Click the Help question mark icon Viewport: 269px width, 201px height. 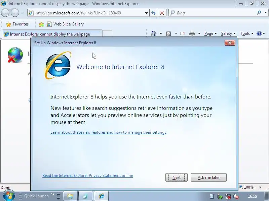(x=259, y=33)
